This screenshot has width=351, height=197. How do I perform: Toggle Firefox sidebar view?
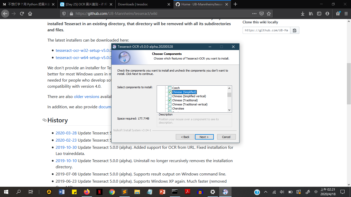click(x=319, y=14)
